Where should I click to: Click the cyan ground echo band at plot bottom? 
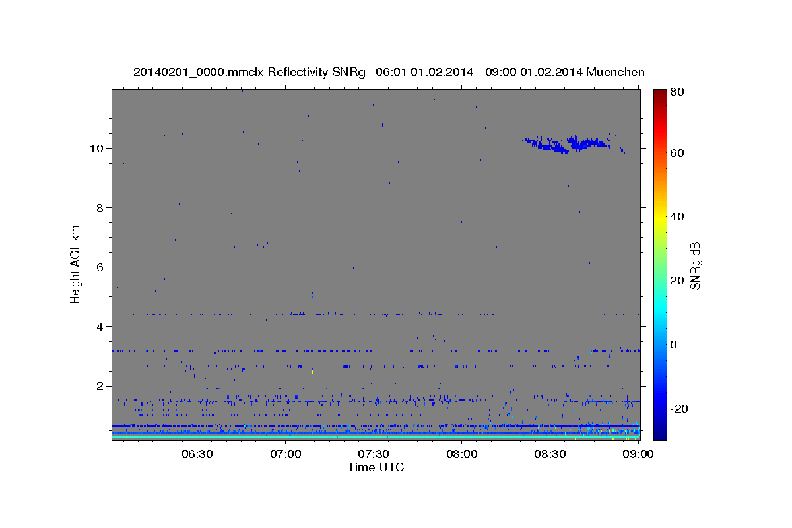[376, 436]
